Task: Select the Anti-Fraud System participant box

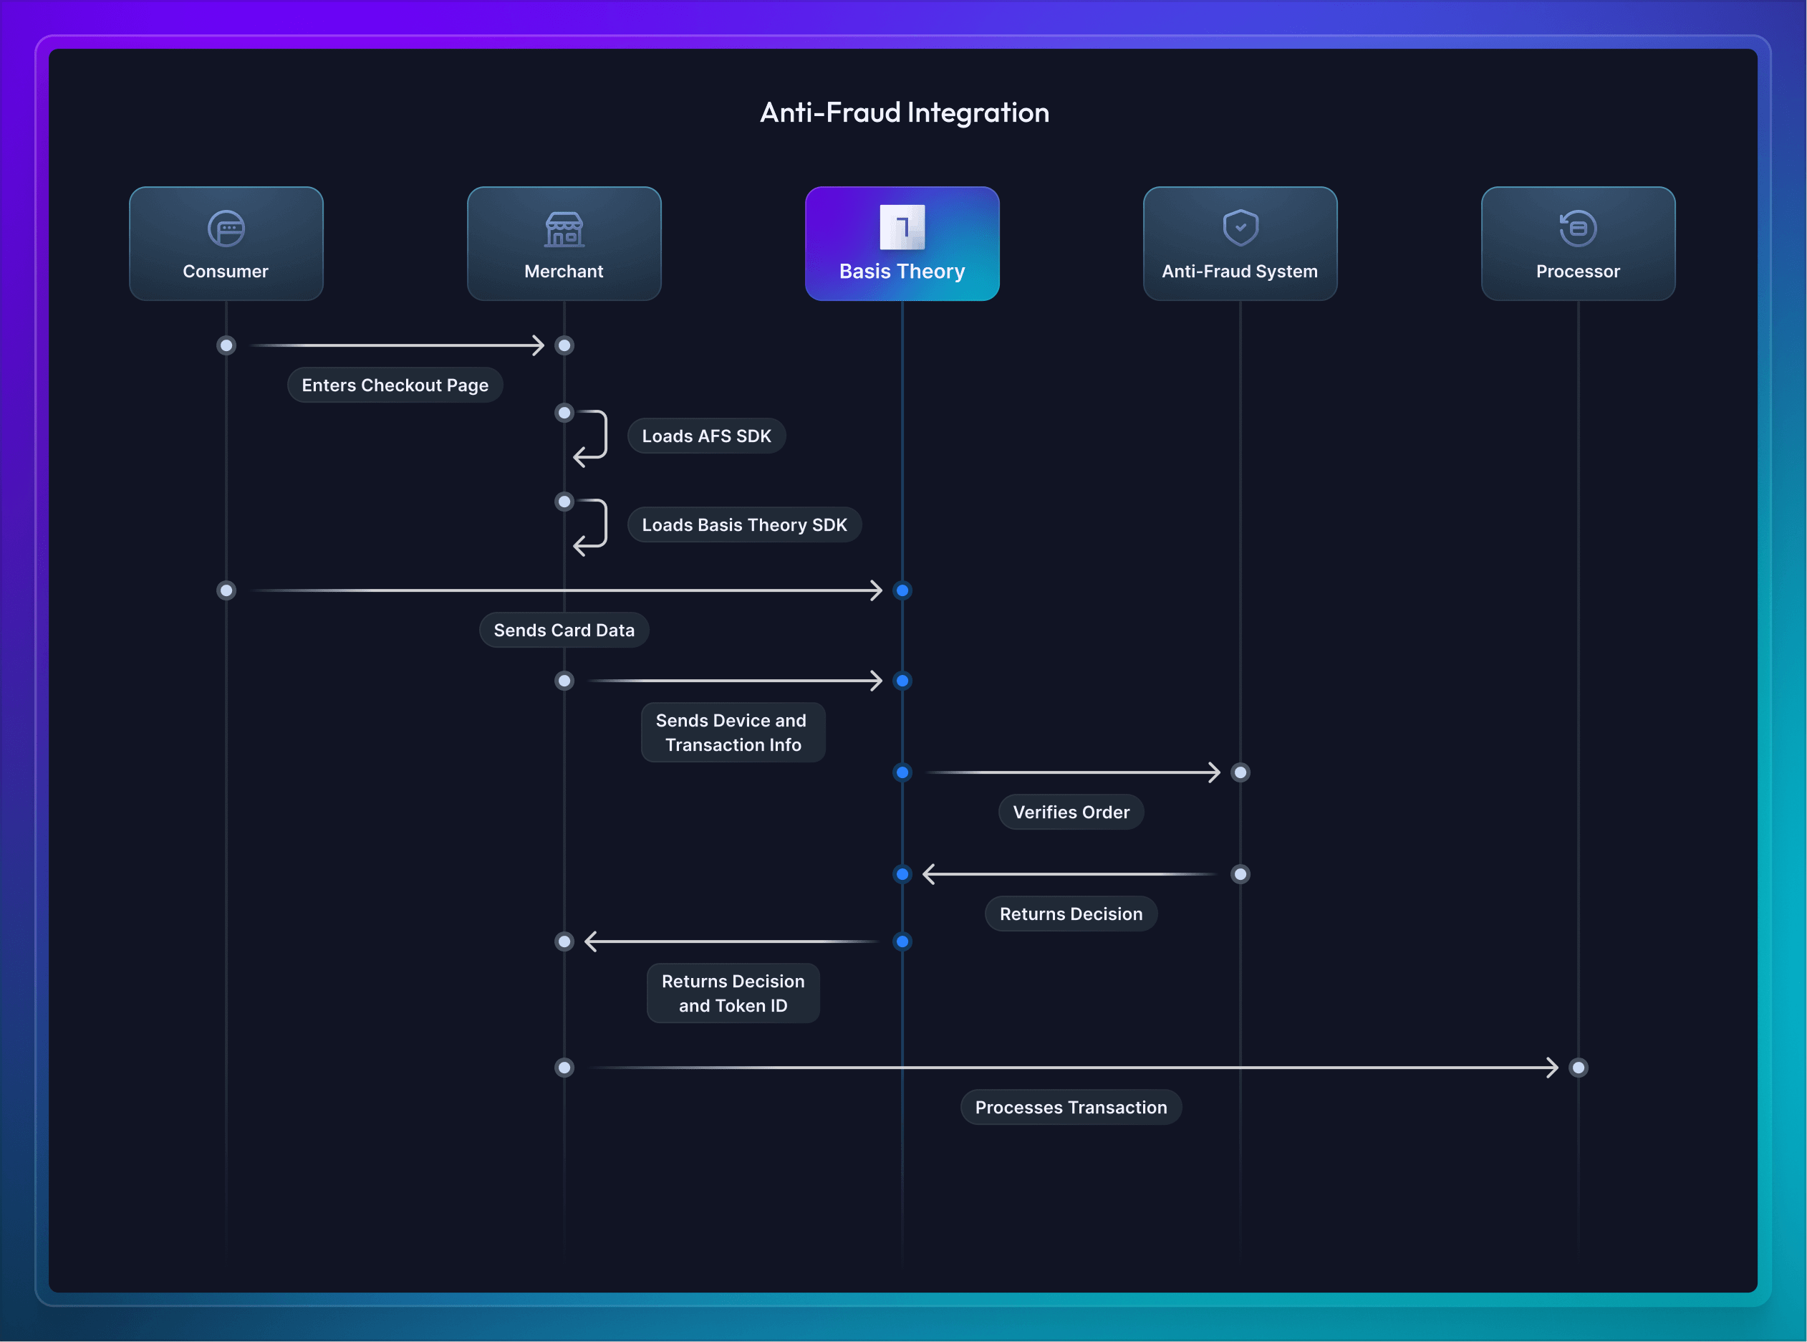Action: (x=1240, y=244)
